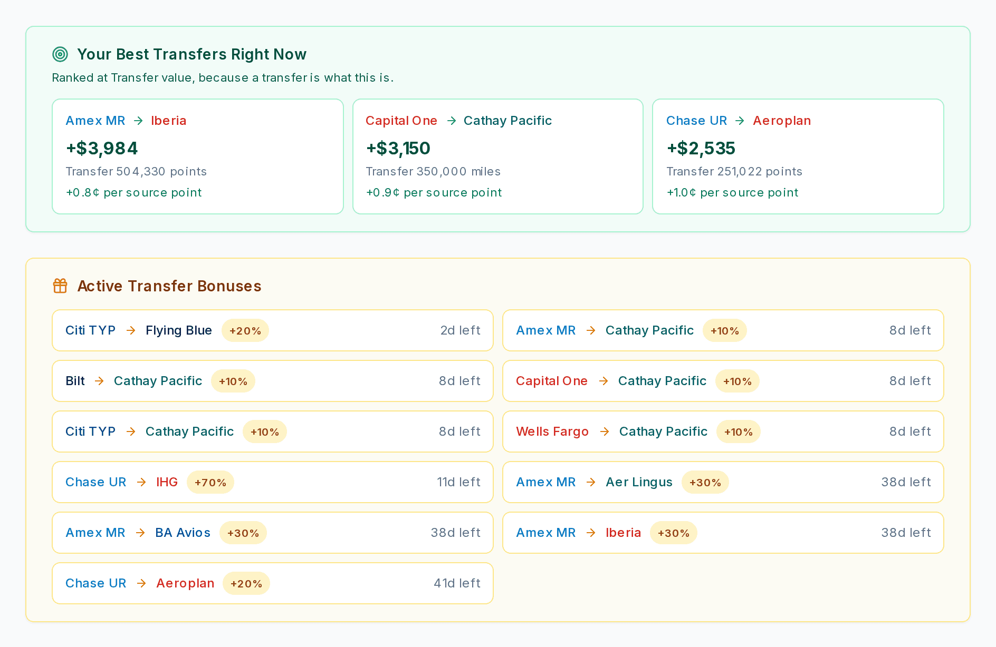Click the +10% badge on the Bilt row

tap(233, 381)
